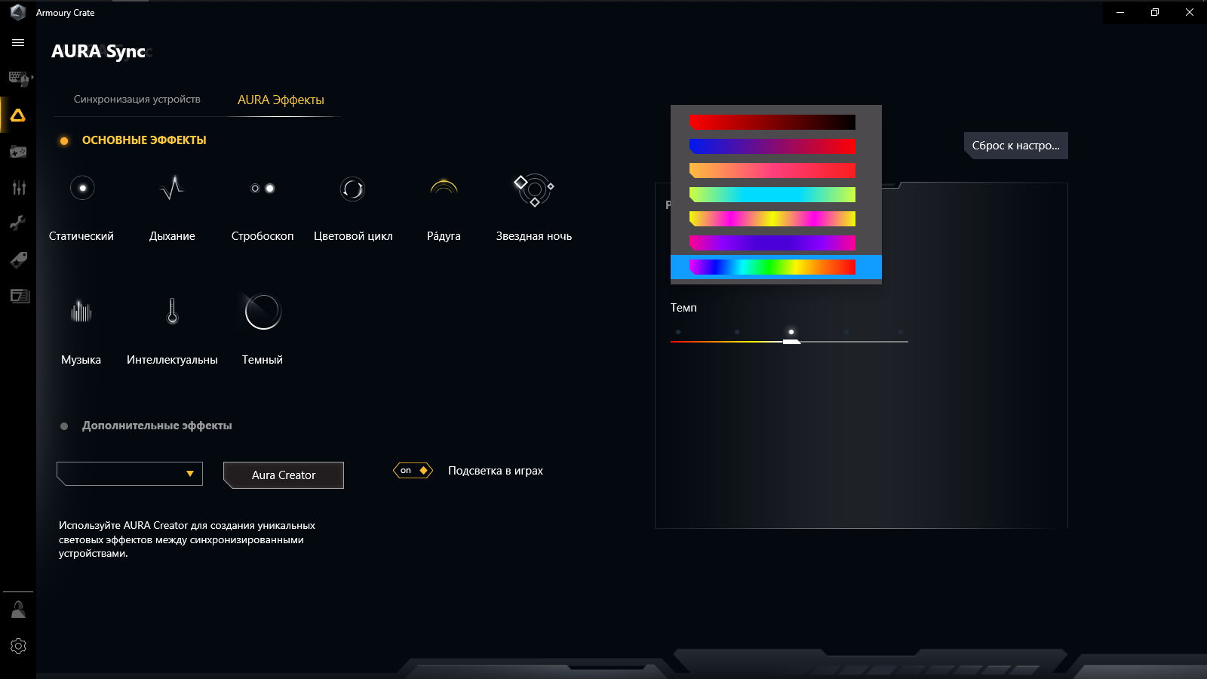Viewport: 1207px width, 679px height.
Task: Choose the Starry Night effect icon
Action: click(534, 190)
